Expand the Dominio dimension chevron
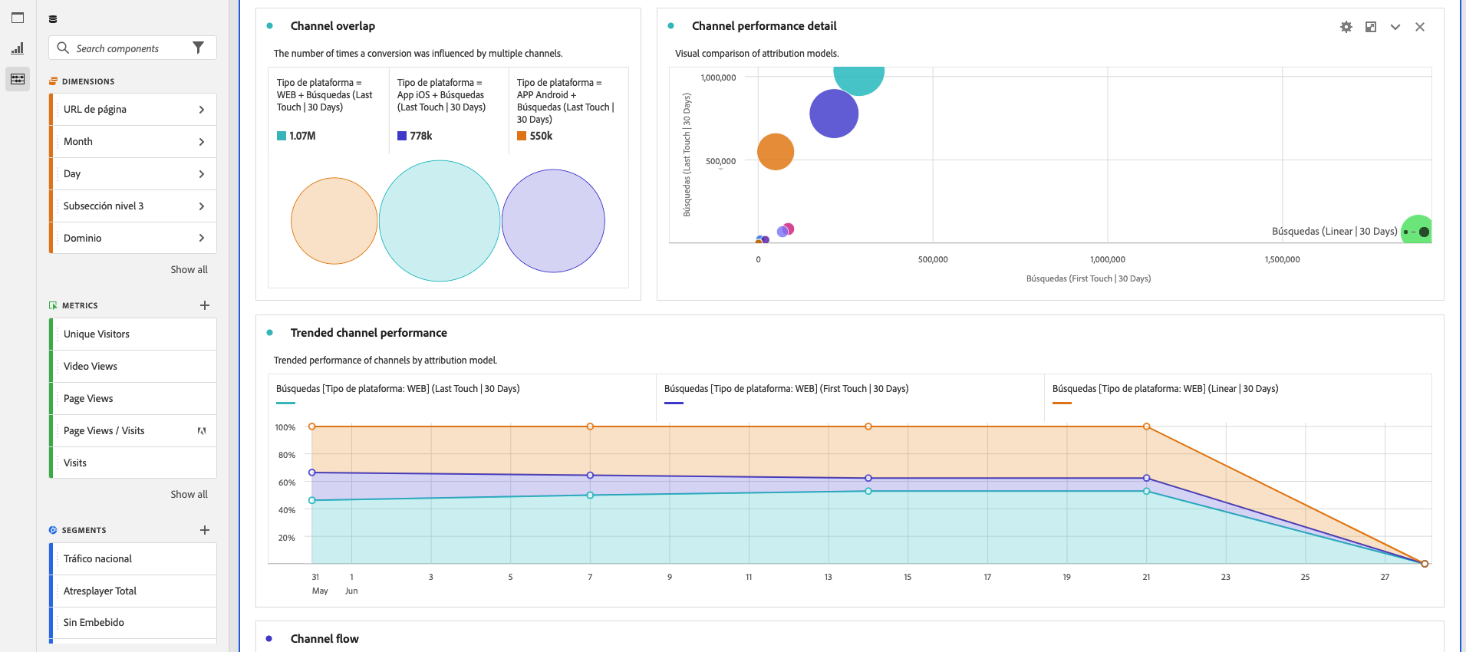The image size is (1466, 652). (202, 239)
